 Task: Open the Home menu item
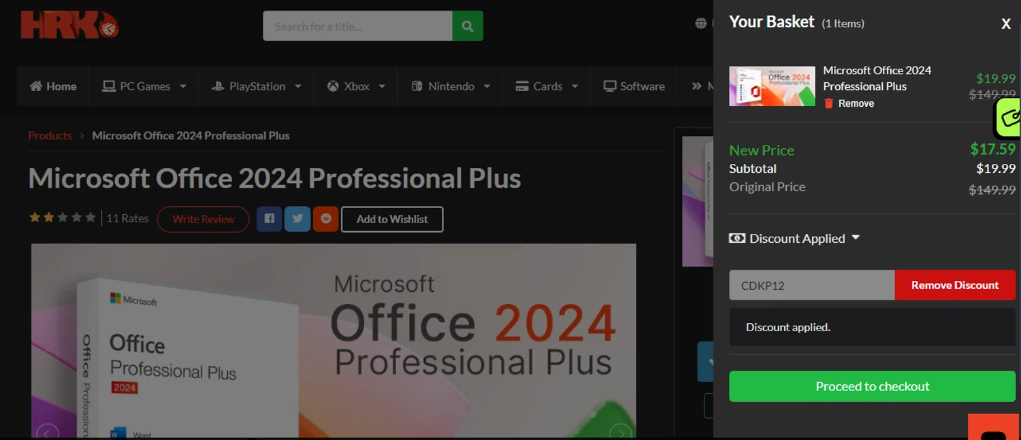pyautogui.click(x=53, y=86)
